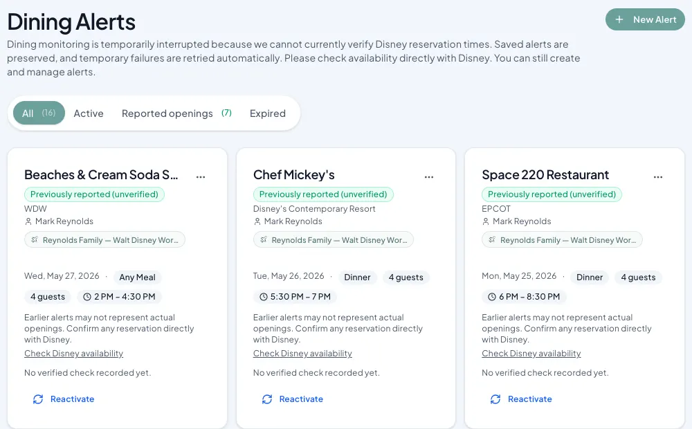Click the Previously reported badge on Beaches & Cream
Viewport: 692px width, 429px height.
[x=94, y=194]
